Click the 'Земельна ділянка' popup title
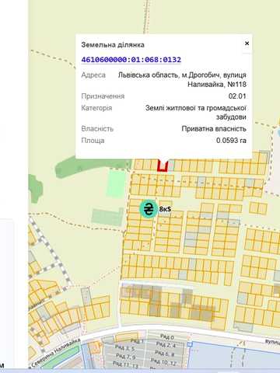The height and width of the screenshot is (373, 280). [x=113, y=45]
